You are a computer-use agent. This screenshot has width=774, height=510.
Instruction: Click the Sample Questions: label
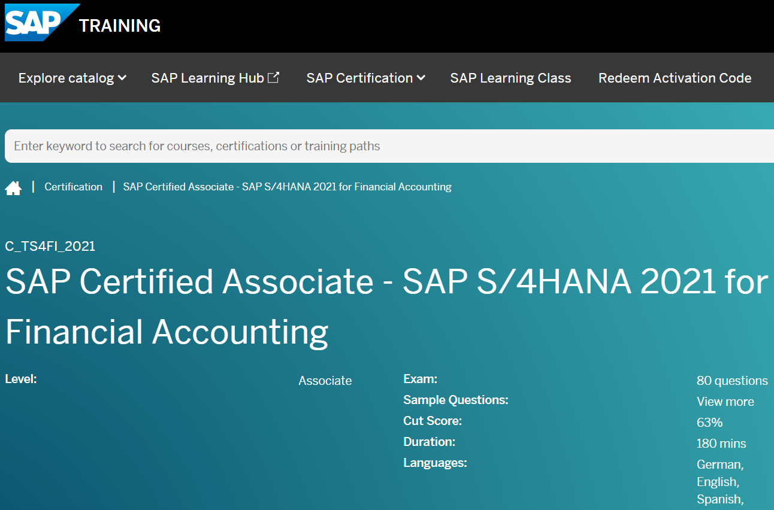tap(456, 400)
